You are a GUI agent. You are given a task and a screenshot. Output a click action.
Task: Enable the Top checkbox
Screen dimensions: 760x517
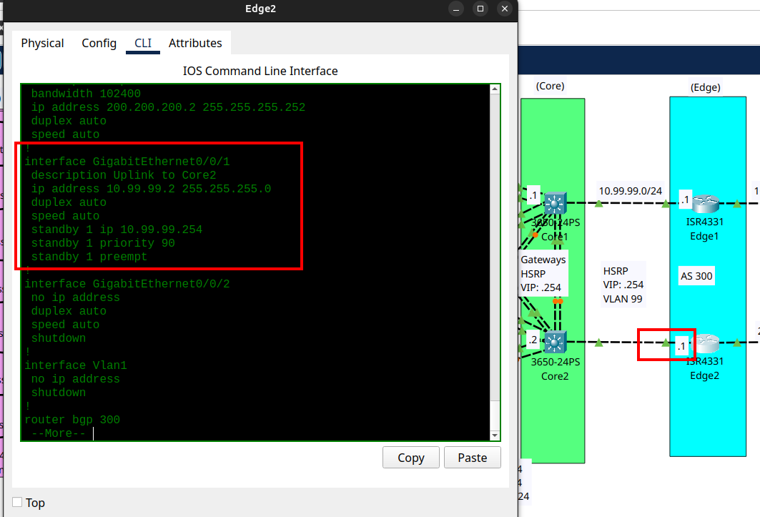17,502
